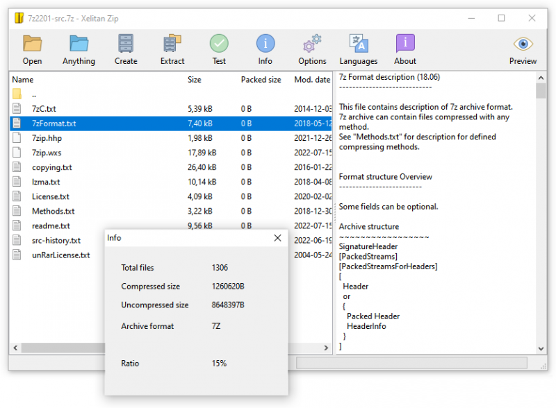Open archive Info from toolbar

(265, 44)
